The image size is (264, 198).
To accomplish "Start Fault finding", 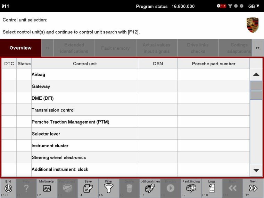I will tap(191, 188).
